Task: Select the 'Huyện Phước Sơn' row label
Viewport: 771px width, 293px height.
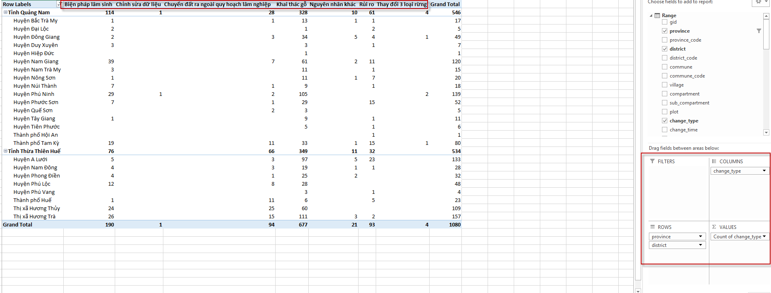Action: (36, 102)
